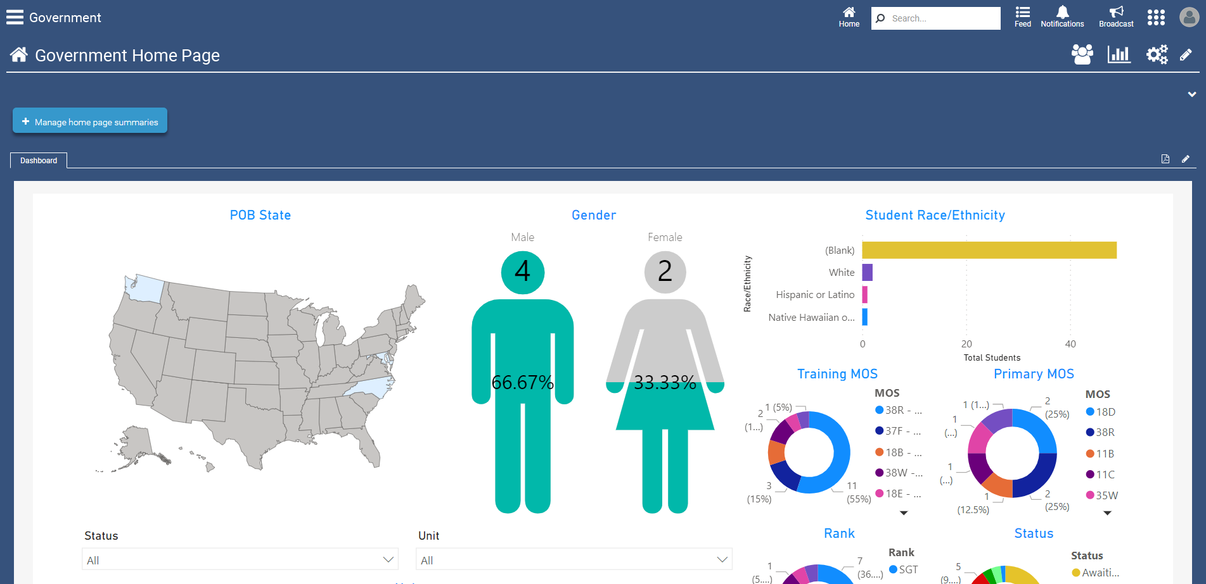Viewport: 1206px width, 584px height.
Task: Select SGT legend item in Rank
Action: pyautogui.click(x=903, y=569)
